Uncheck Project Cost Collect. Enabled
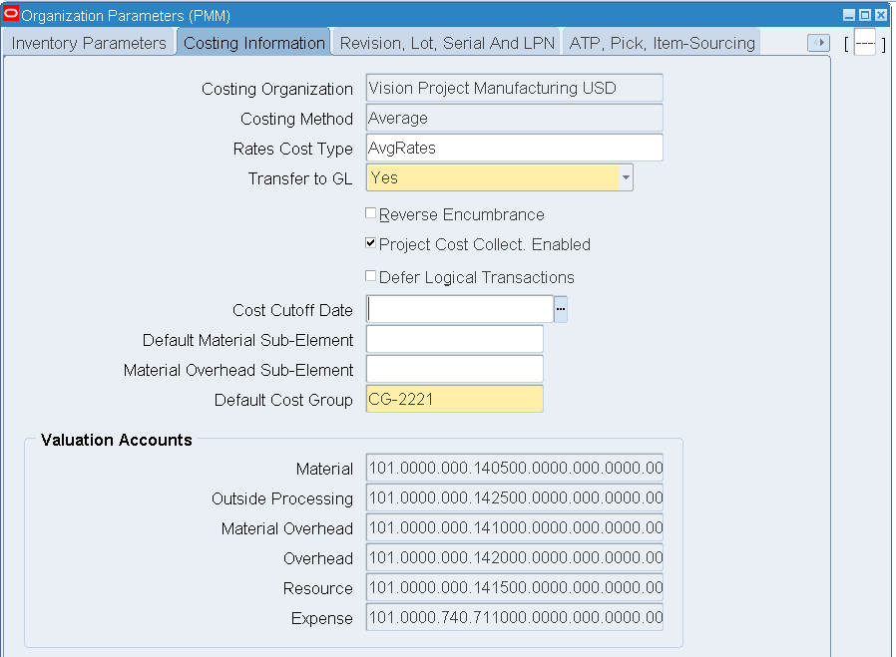Screen dimensions: 896x657 coord(371,243)
